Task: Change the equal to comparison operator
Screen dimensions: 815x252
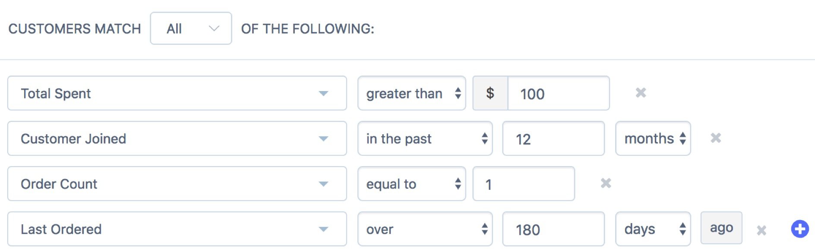Action: (411, 184)
